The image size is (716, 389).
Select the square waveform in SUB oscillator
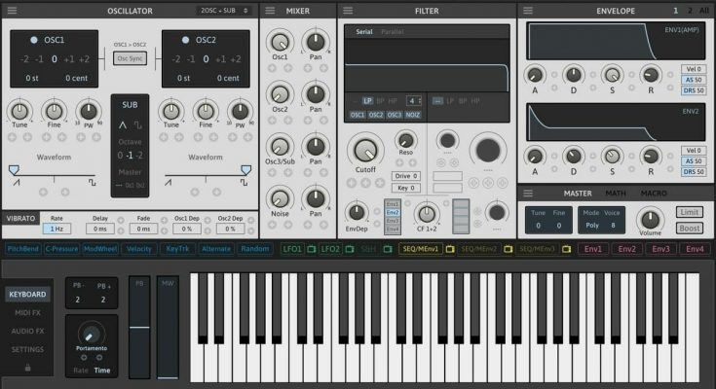pos(137,124)
